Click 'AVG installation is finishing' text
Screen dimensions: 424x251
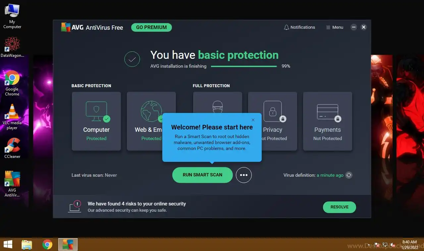click(178, 66)
